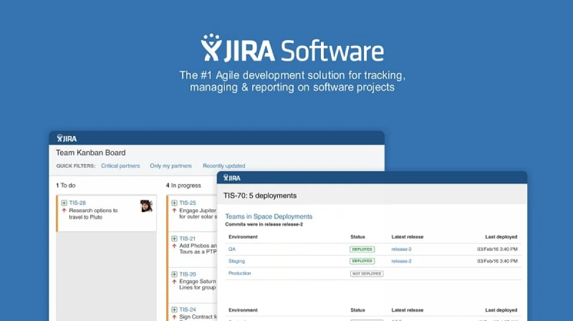Screen dimensions: 573x321
Task: Open the Staging environment link
Action: (x=236, y=261)
